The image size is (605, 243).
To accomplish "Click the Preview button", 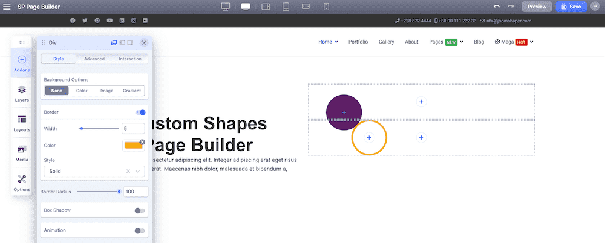I will point(537,7).
